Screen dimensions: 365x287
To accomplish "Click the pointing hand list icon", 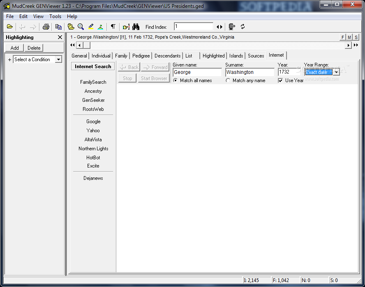I will click(x=126, y=27).
